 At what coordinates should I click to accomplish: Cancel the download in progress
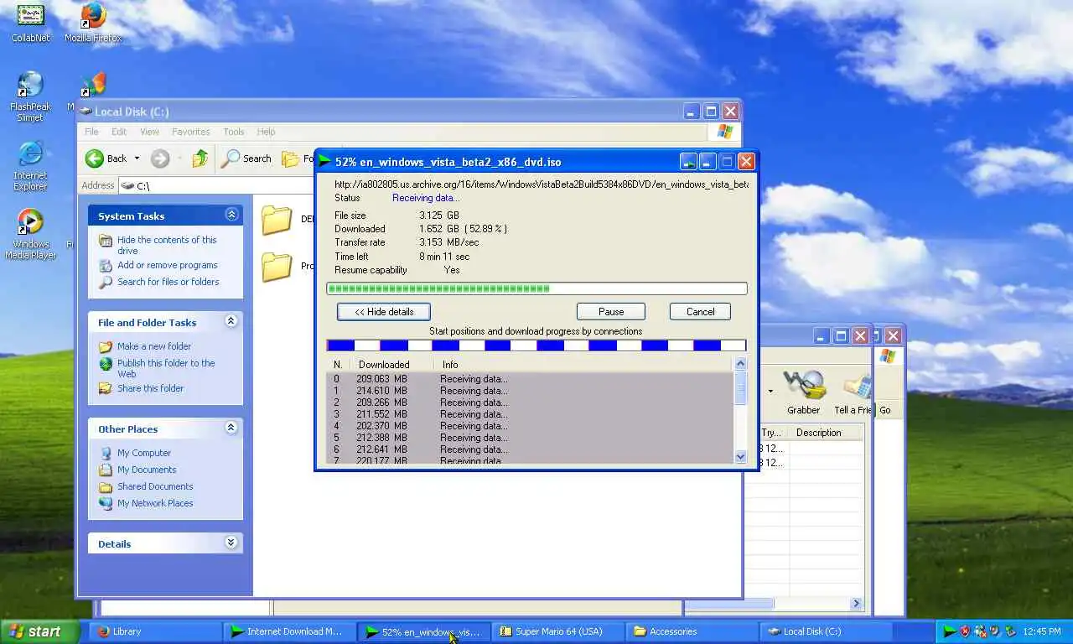pyautogui.click(x=700, y=312)
